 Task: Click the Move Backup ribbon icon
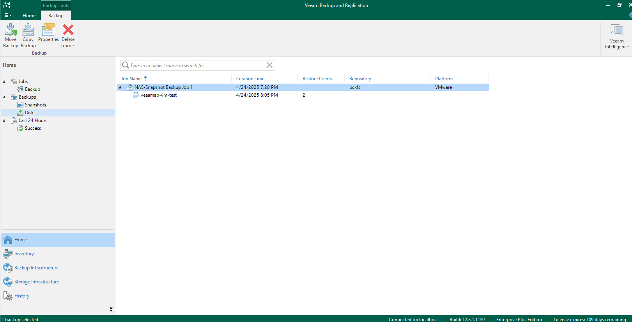11,30
